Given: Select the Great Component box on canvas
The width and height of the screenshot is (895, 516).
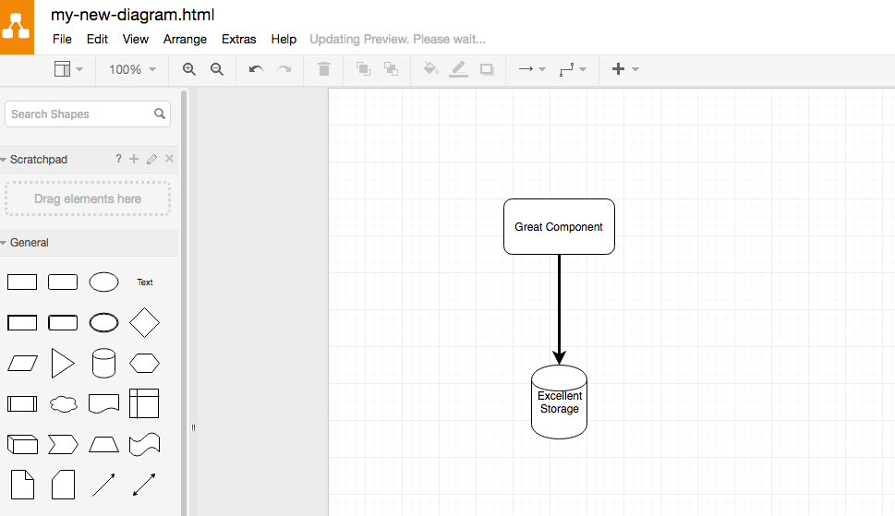Looking at the screenshot, I should [559, 226].
